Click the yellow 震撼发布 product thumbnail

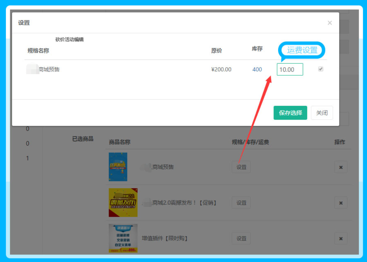pyautogui.click(x=123, y=203)
